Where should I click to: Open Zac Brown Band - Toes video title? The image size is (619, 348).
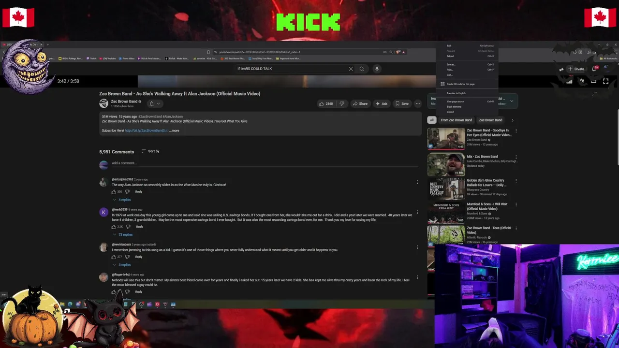pos(489,230)
